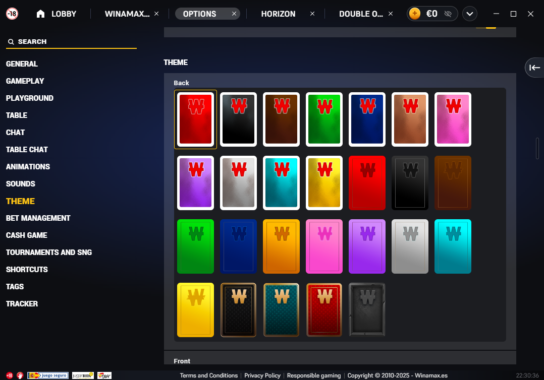
Task: Close the Winamax tab
Action: coord(156,14)
